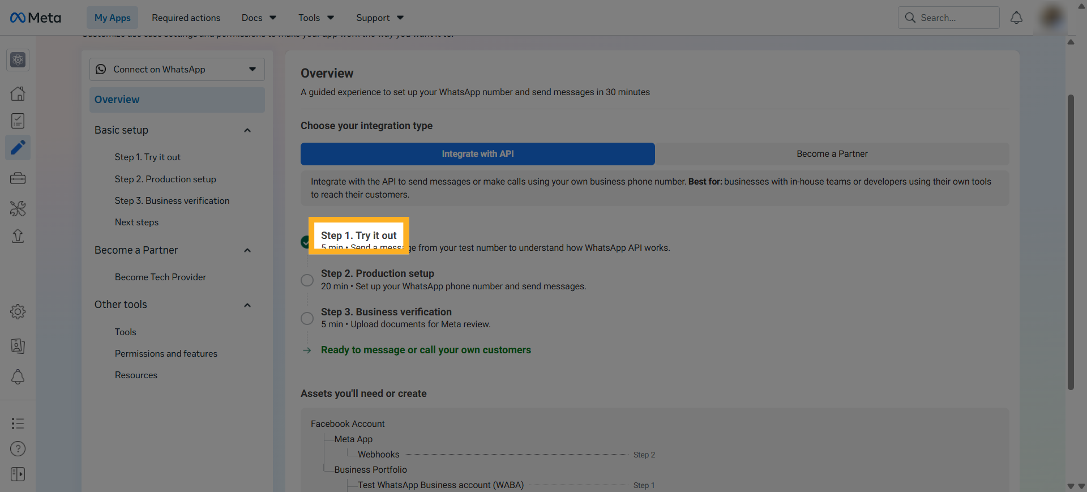The width and height of the screenshot is (1087, 492).
Task: Open Become Tech Provider
Action: [160, 277]
